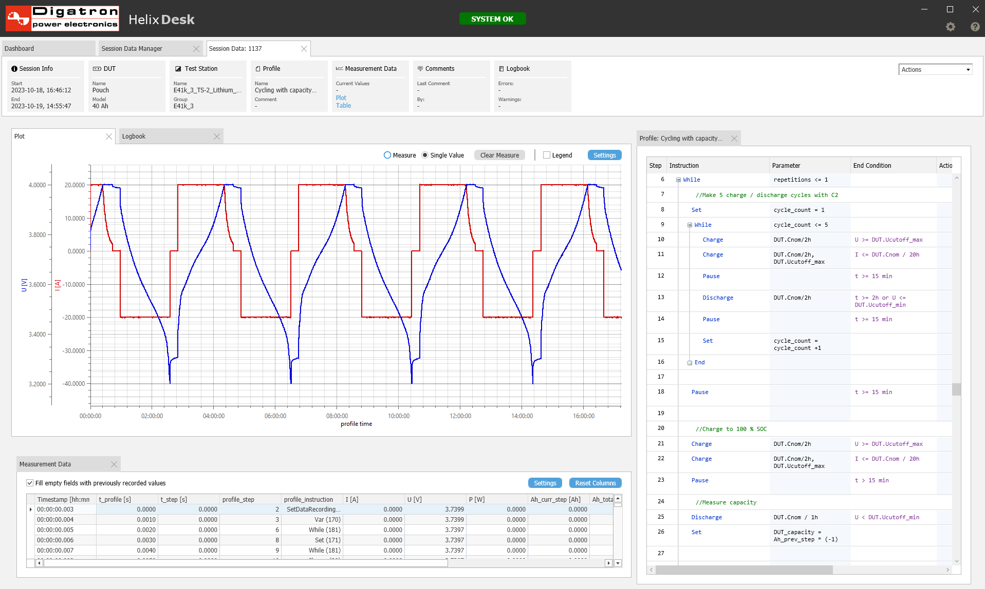Close the Profile: Cycling with capacity tab
985x589 pixels.
tap(734, 139)
